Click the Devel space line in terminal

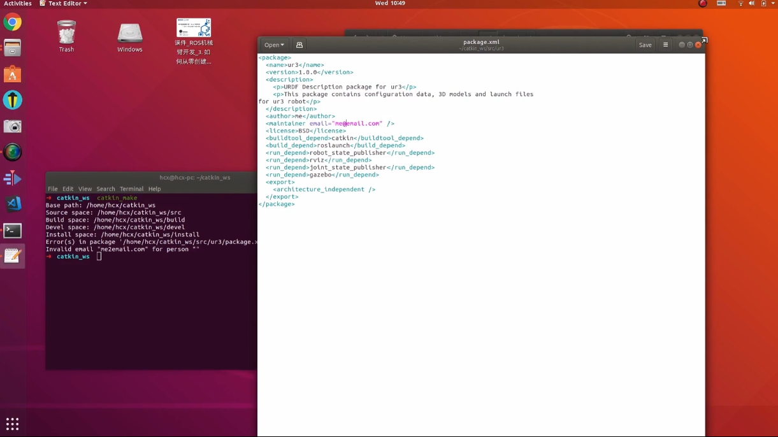pos(115,227)
